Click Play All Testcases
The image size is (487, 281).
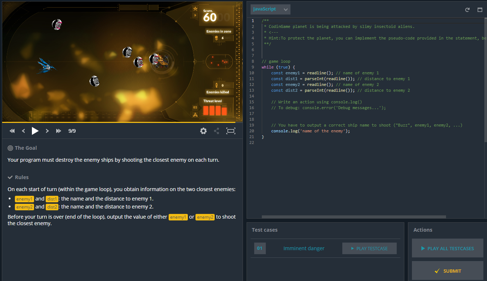click(447, 248)
